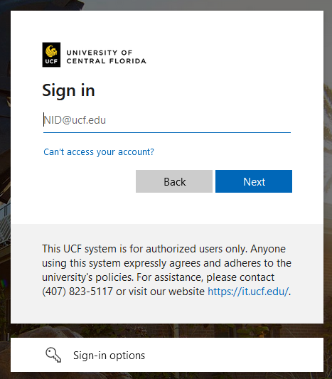Click the gray footer notice panel
332x379 pixels.
point(167,274)
